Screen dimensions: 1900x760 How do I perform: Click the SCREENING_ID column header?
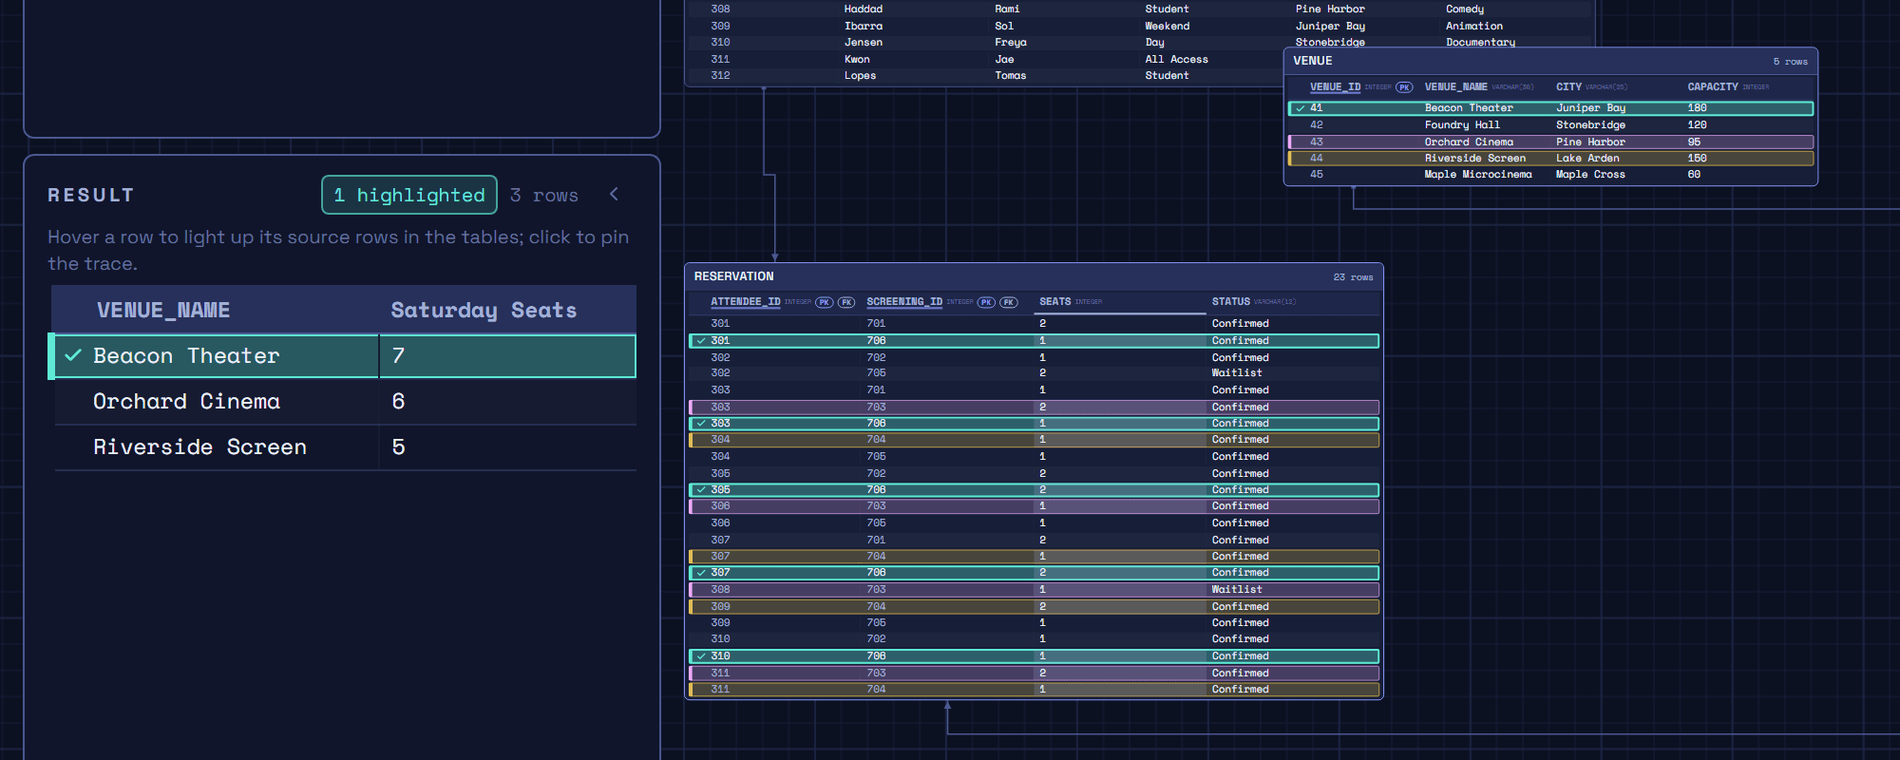tap(904, 301)
